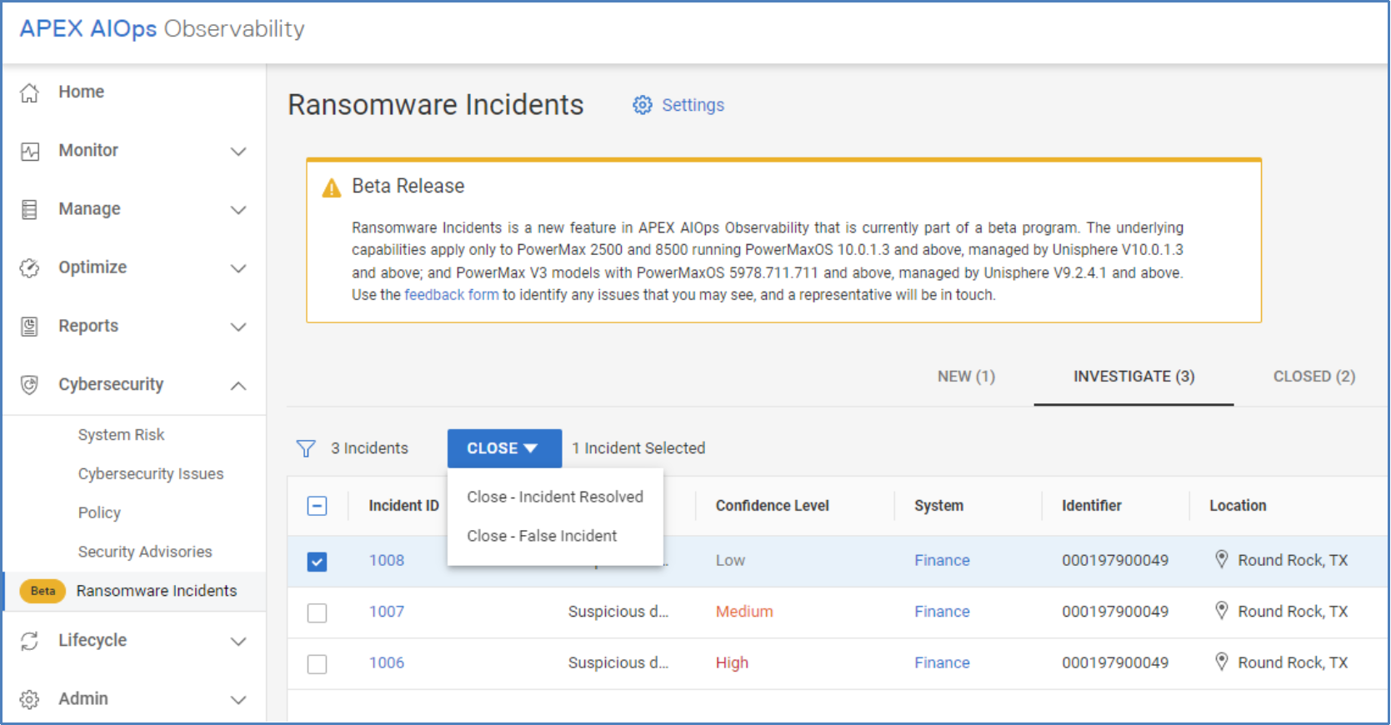
Task: Open incident 1007 link
Action: click(387, 612)
